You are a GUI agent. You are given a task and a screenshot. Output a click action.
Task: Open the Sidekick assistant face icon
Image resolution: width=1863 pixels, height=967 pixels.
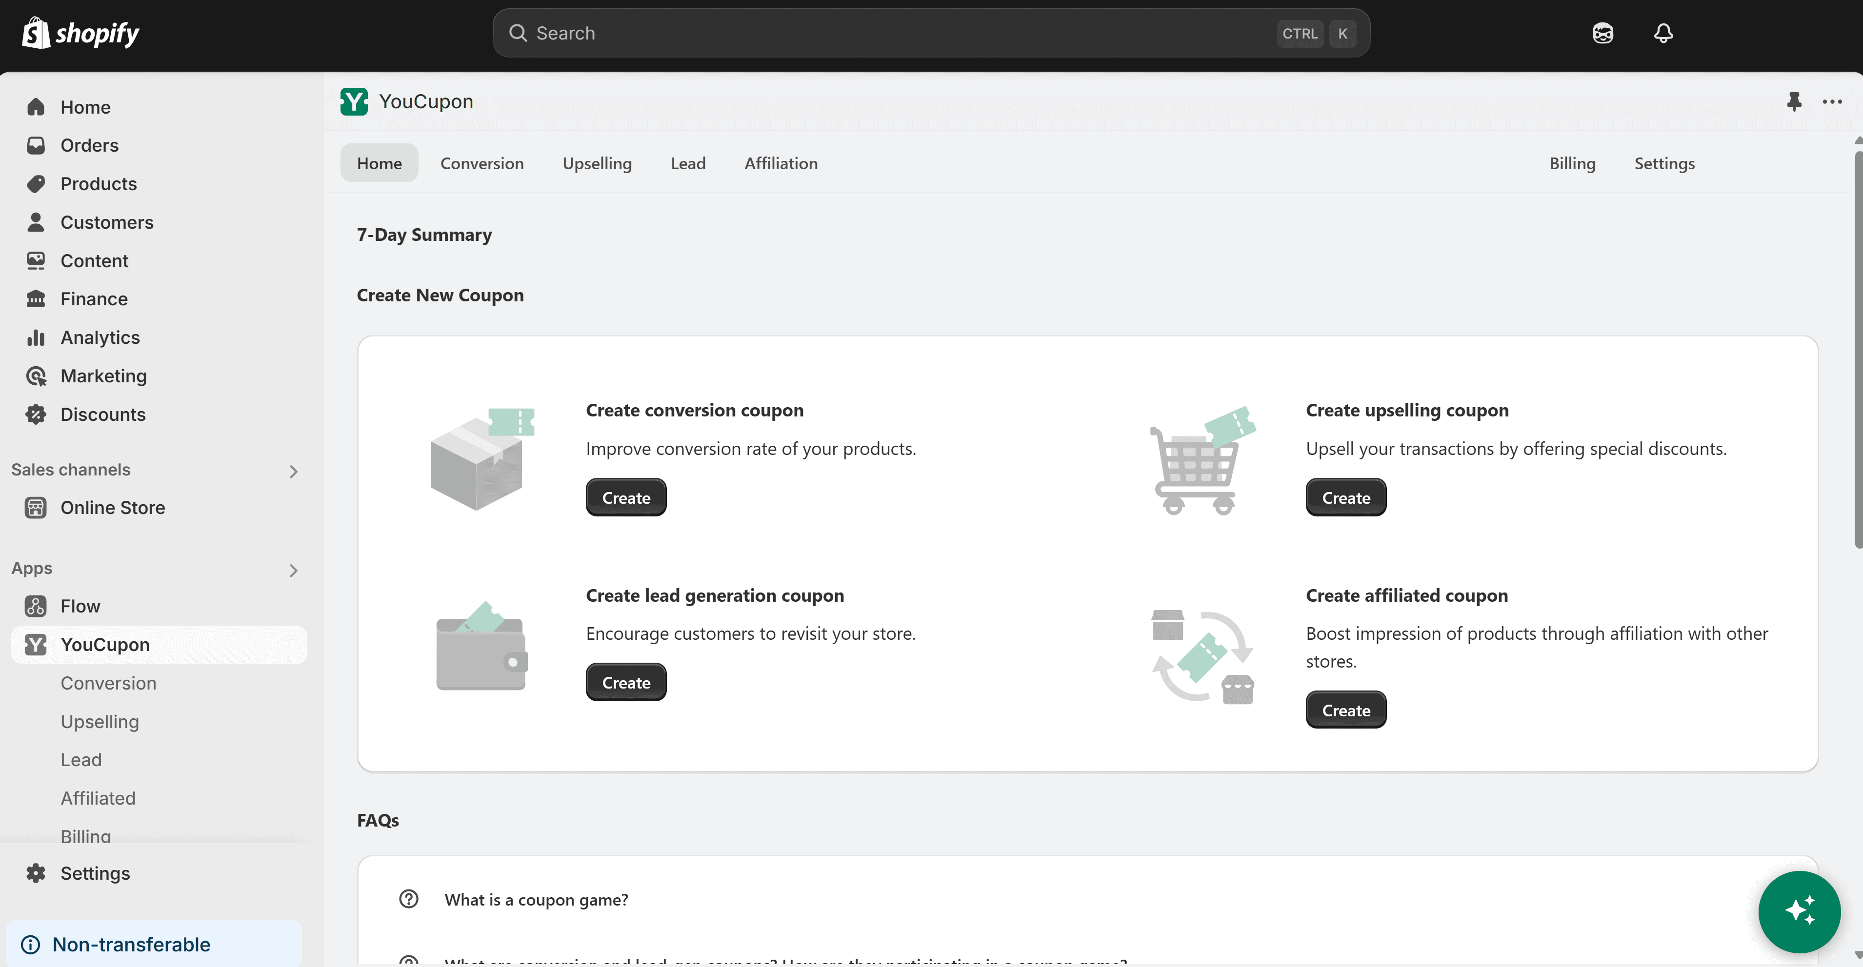click(x=1603, y=33)
